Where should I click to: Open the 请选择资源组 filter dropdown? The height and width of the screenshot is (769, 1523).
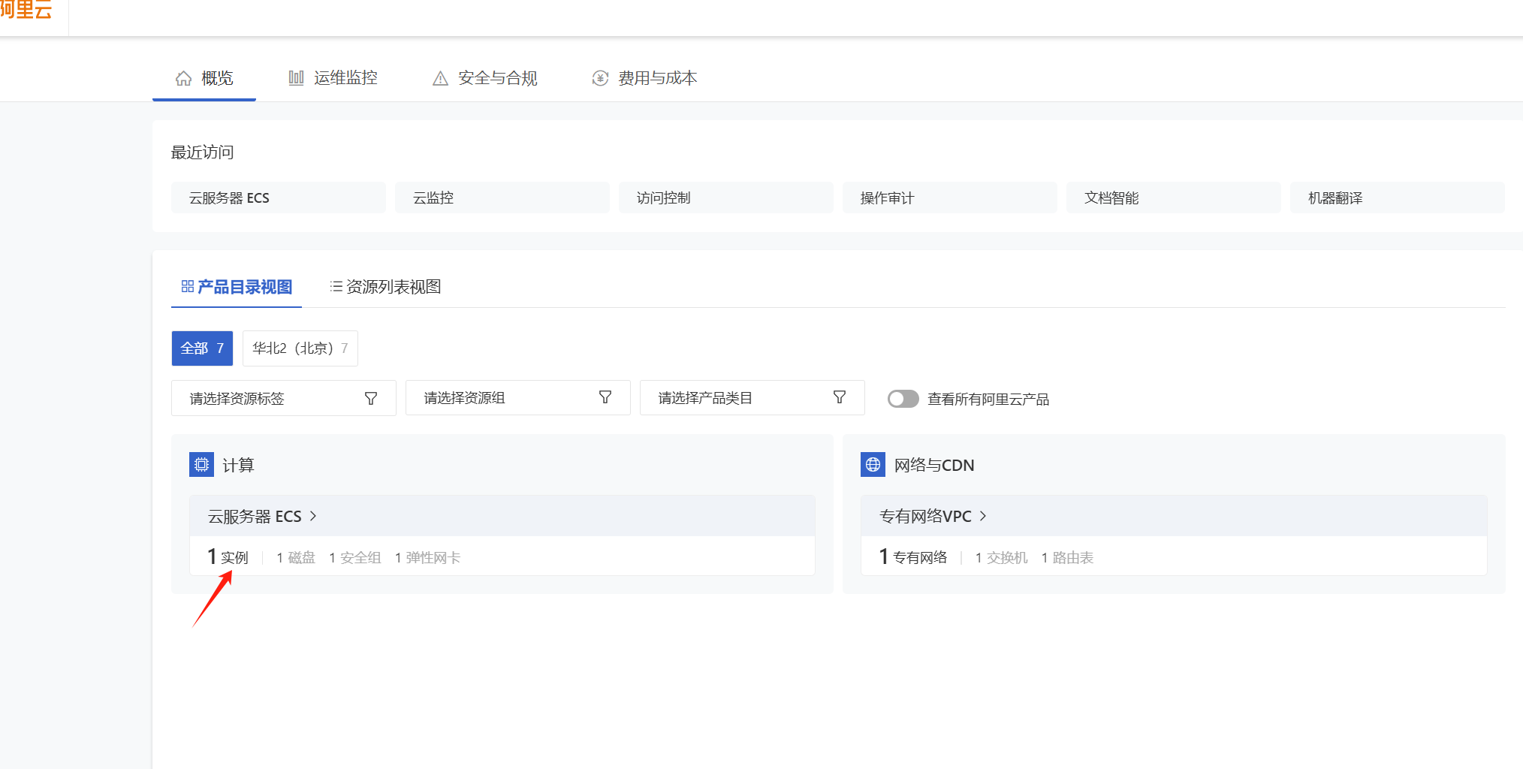[518, 398]
